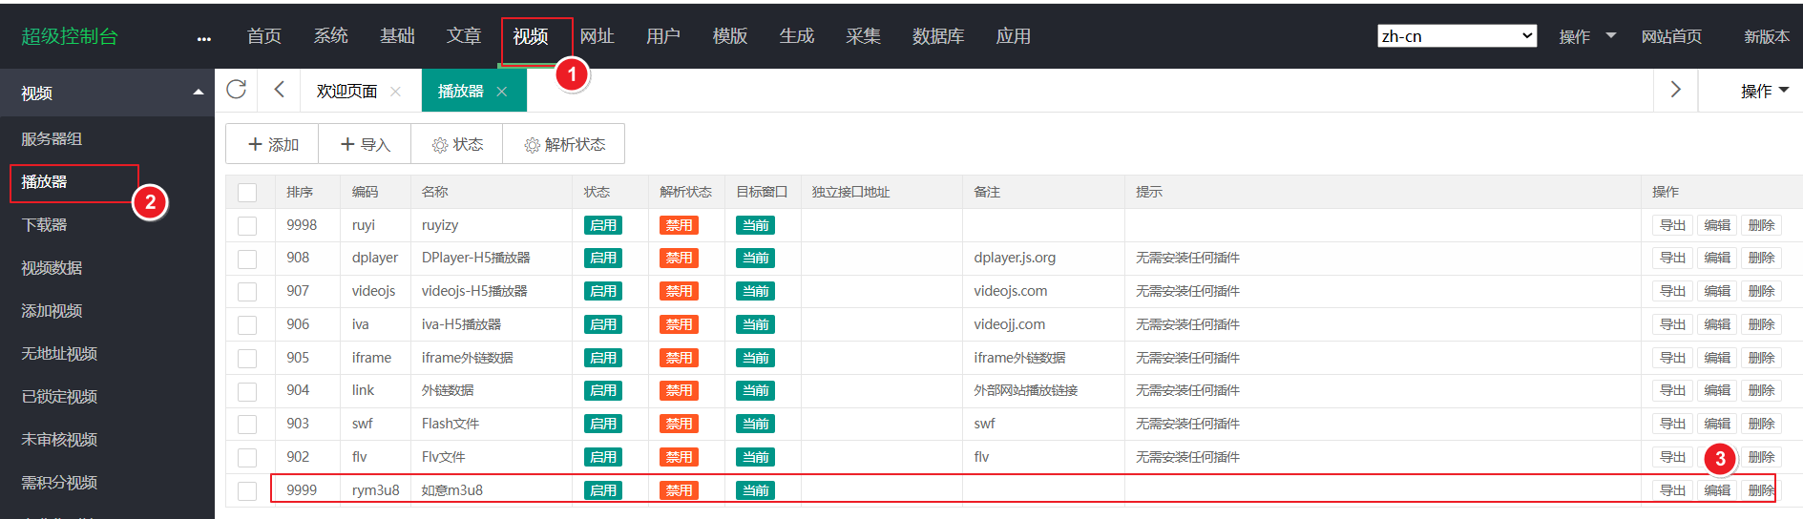The image size is (1803, 519).
Task: Toggle the select-all checkbox in table header
Action: [247, 192]
